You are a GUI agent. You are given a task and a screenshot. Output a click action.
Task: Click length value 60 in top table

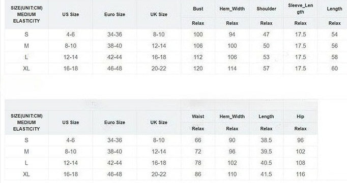point(334,68)
